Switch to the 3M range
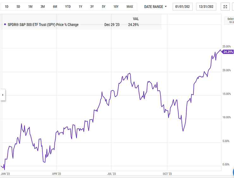Screen dimensions: 234x178 click(x=43, y=7)
